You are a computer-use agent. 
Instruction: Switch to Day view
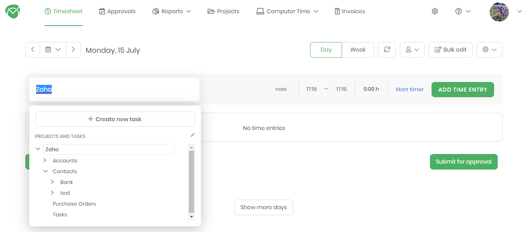click(326, 50)
